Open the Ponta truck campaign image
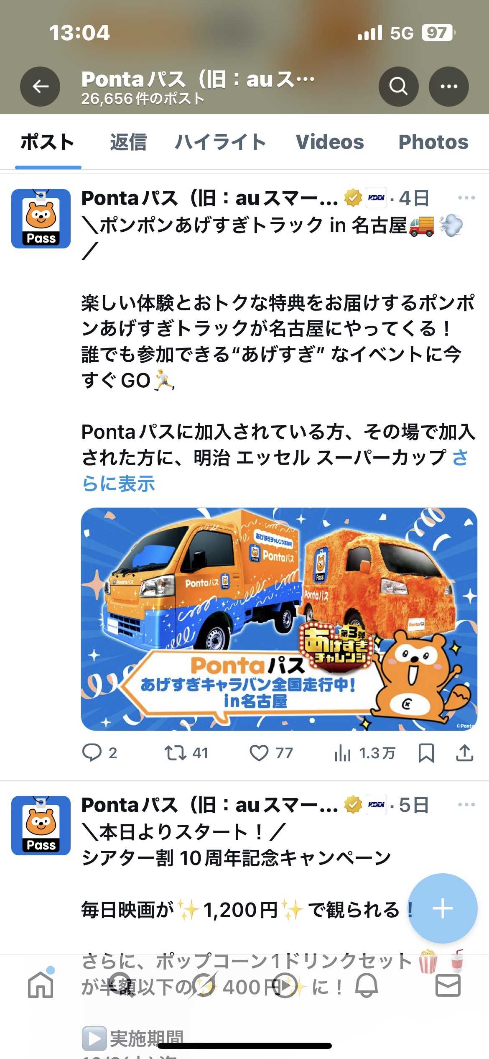 click(x=279, y=619)
